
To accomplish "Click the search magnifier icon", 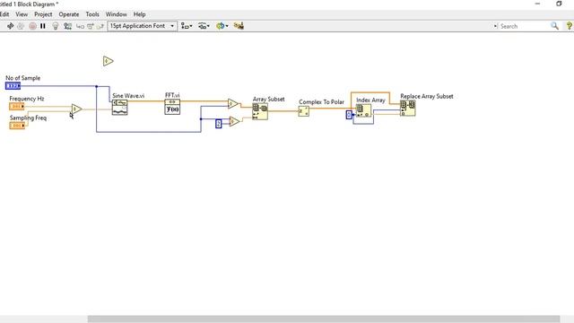I will tap(554, 26).
